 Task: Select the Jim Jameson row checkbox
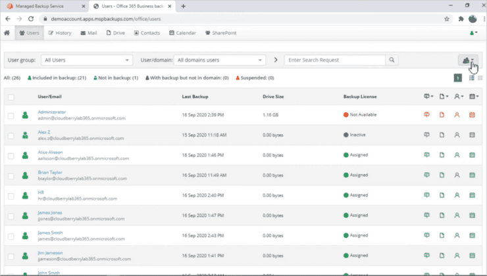tap(11, 257)
